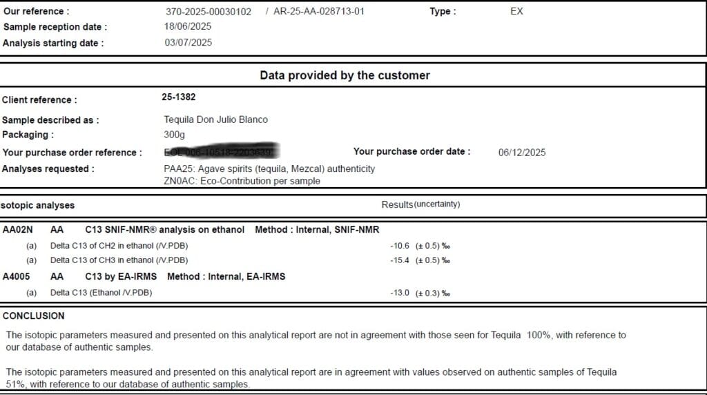Select the Delta C13 of CH2 result -10.6

click(x=400, y=245)
